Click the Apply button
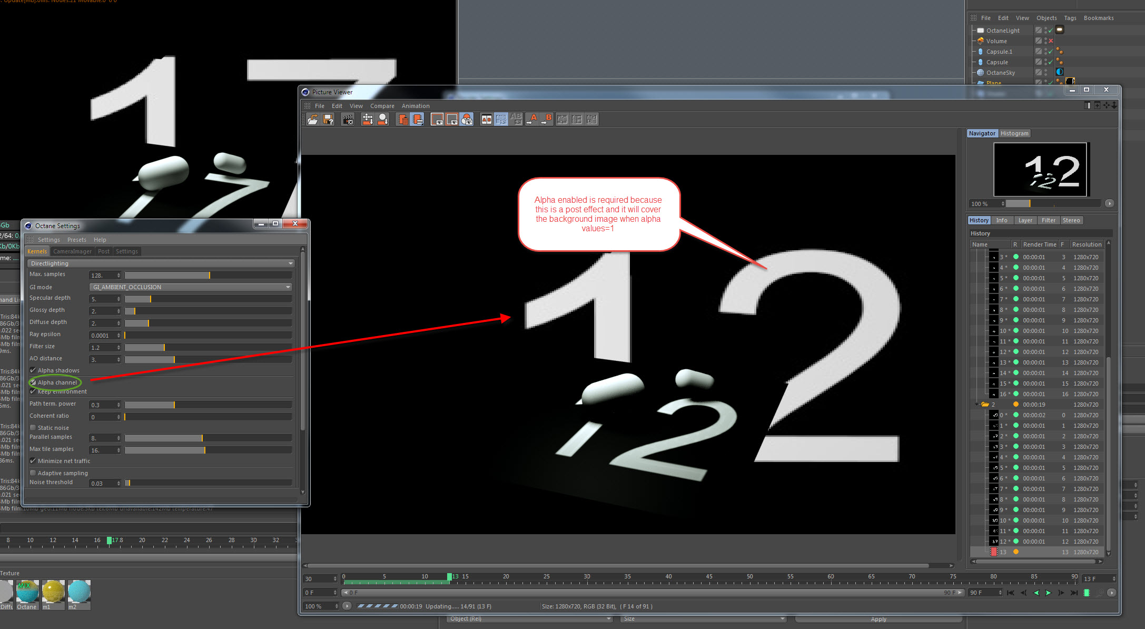1145x629 pixels. coord(878,619)
